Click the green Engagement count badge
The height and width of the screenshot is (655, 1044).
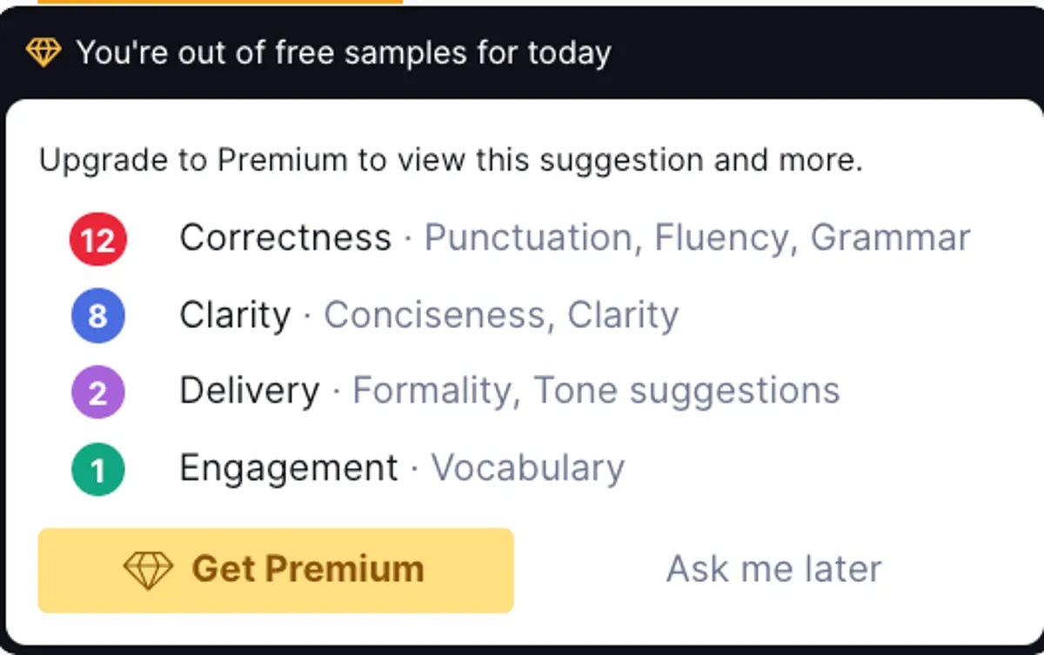pos(97,467)
